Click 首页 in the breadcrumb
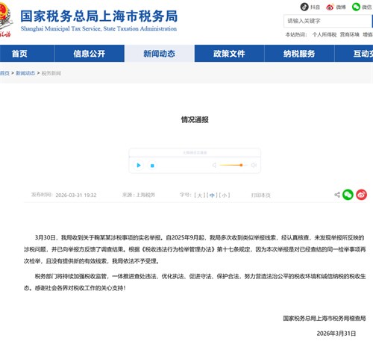Image resolution: width=373 pixels, height=341 pixels. tap(4, 73)
